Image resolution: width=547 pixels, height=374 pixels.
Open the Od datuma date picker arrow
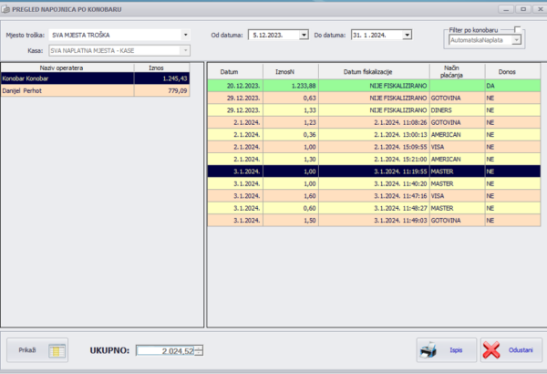click(304, 35)
